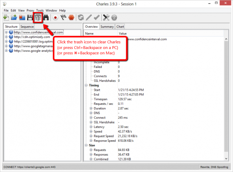
Task: Collapse the Timing section
Action: pyautogui.click(x=86, y=85)
